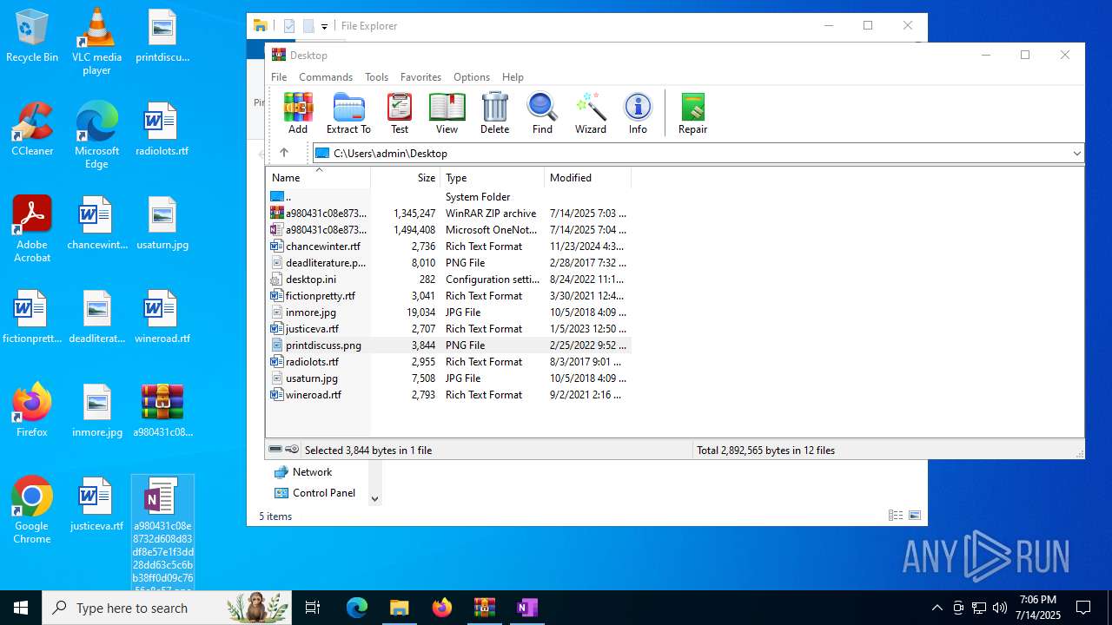Select radiolots.rtf desktop icon
This screenshot has width=1112, height=625.
coord(162,129)
